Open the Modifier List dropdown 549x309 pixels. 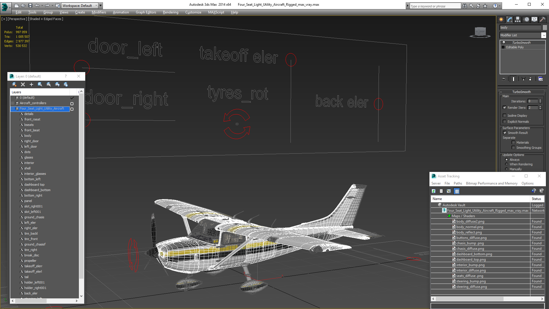544,35
